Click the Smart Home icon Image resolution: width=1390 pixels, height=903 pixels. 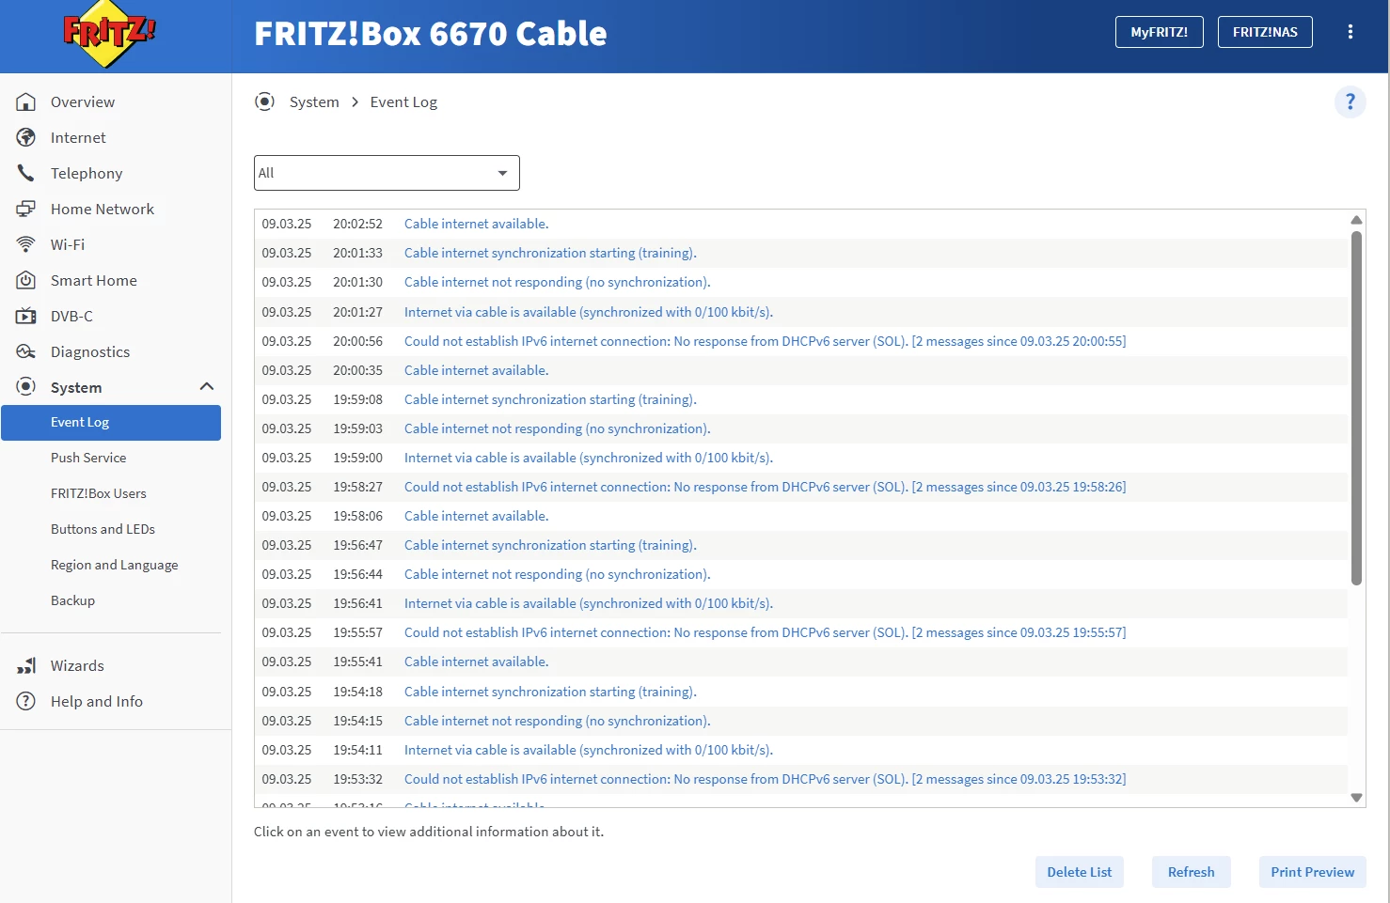pos(26,281)
